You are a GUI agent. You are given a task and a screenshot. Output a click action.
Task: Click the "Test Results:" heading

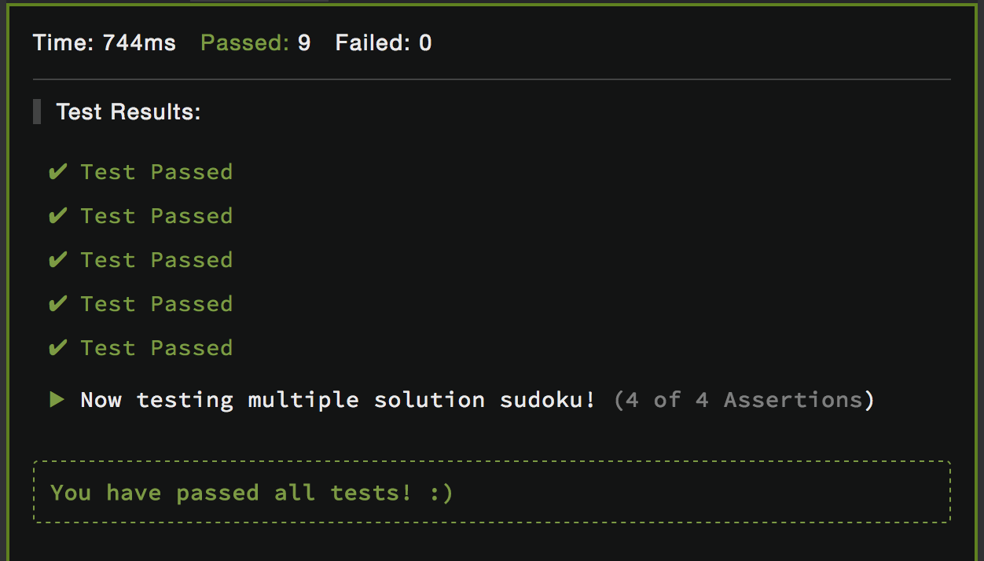click(x=129, y=112)
